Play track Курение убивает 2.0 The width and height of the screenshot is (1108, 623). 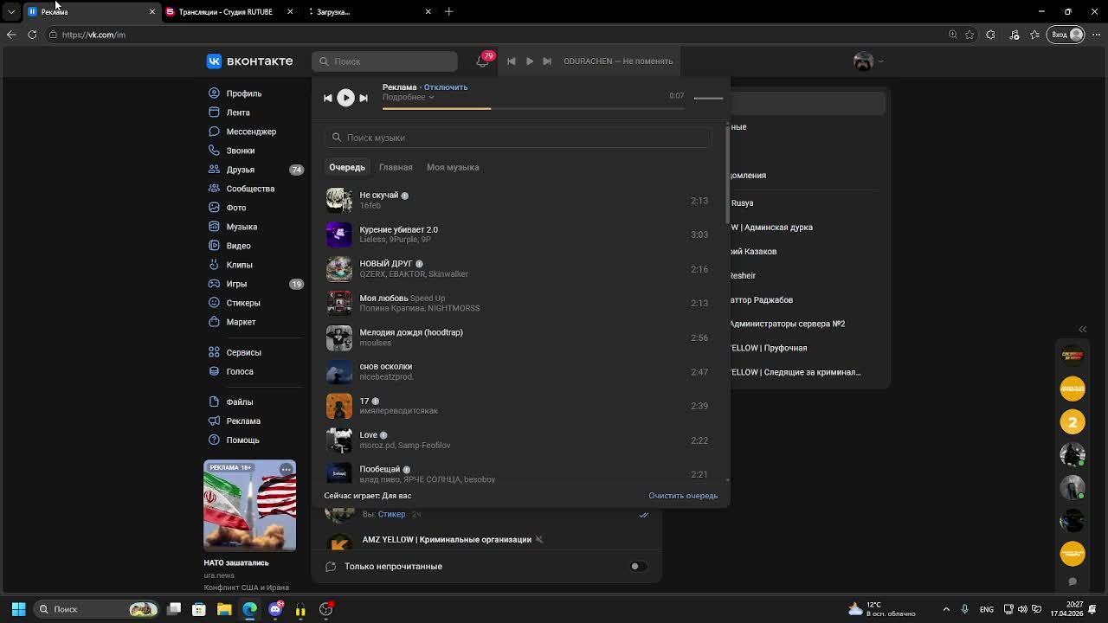click(x=518, y=234)
